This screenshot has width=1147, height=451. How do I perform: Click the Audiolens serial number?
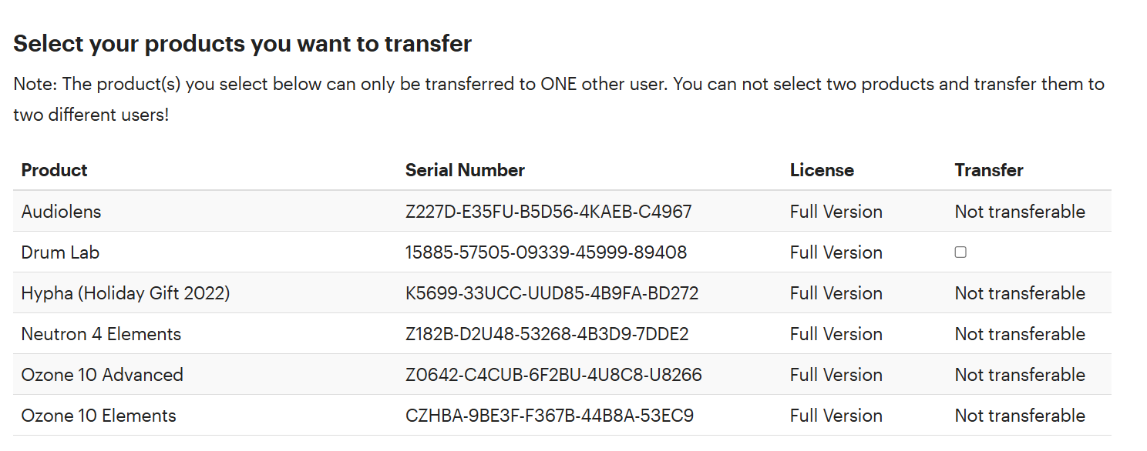click(548, 212)
